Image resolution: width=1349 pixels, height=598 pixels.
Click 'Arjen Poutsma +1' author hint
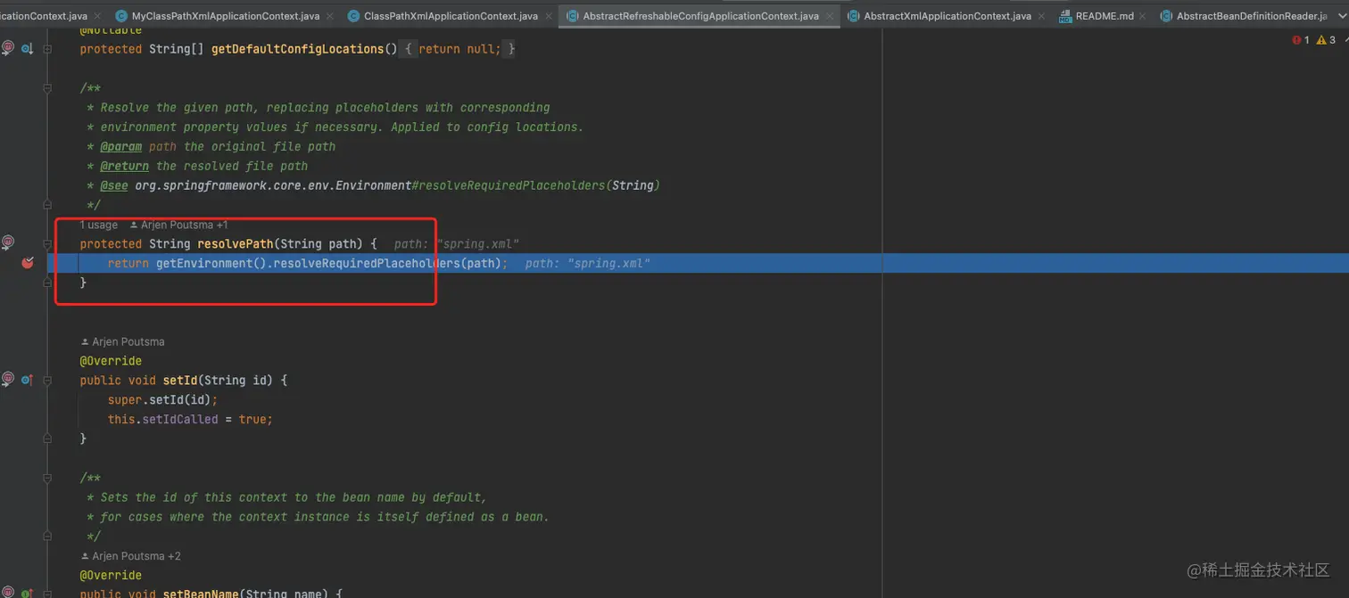coord(179,225)
